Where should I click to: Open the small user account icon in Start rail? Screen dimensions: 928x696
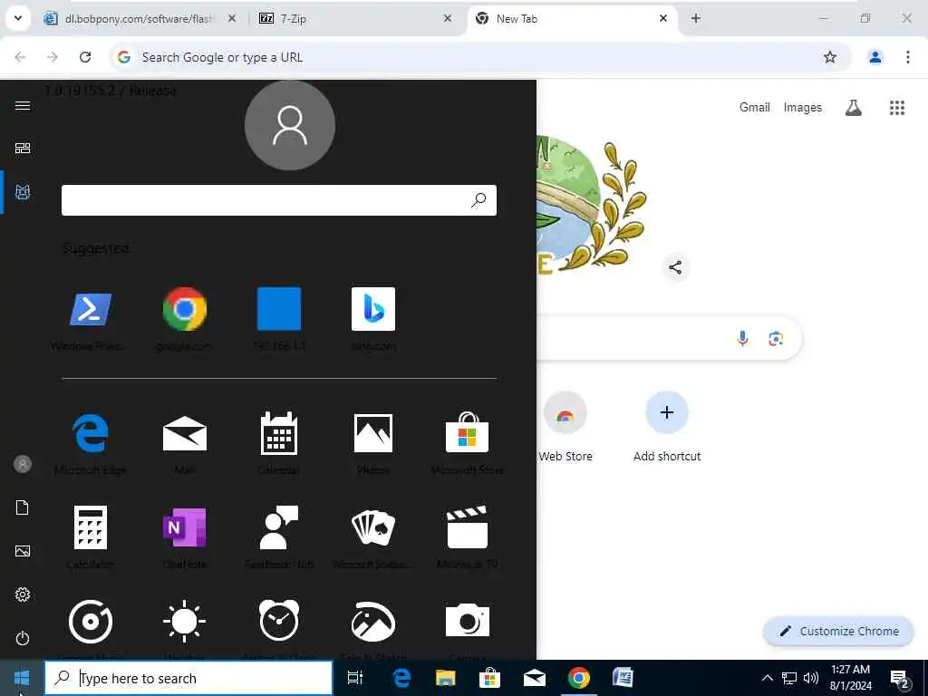pyautogui.click(x=23, y=464)
